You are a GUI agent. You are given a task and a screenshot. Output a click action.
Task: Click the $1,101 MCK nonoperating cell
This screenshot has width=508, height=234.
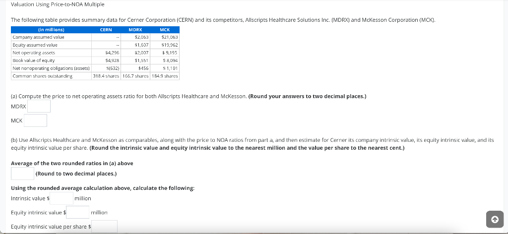pos(165,68)
